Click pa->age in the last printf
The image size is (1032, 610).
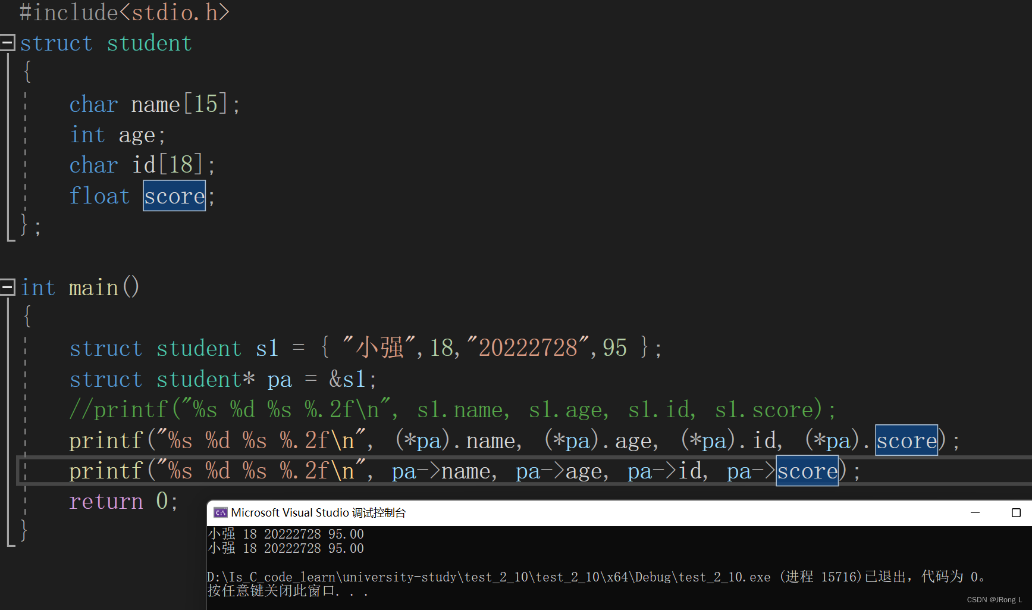click(559, 471)
